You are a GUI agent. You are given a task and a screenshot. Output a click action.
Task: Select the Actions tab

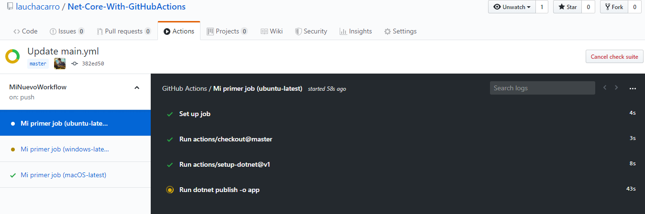pos(179,31)
